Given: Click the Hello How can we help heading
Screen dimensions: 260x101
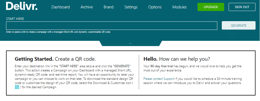Looking at the screenshot, I should (177, 59).
